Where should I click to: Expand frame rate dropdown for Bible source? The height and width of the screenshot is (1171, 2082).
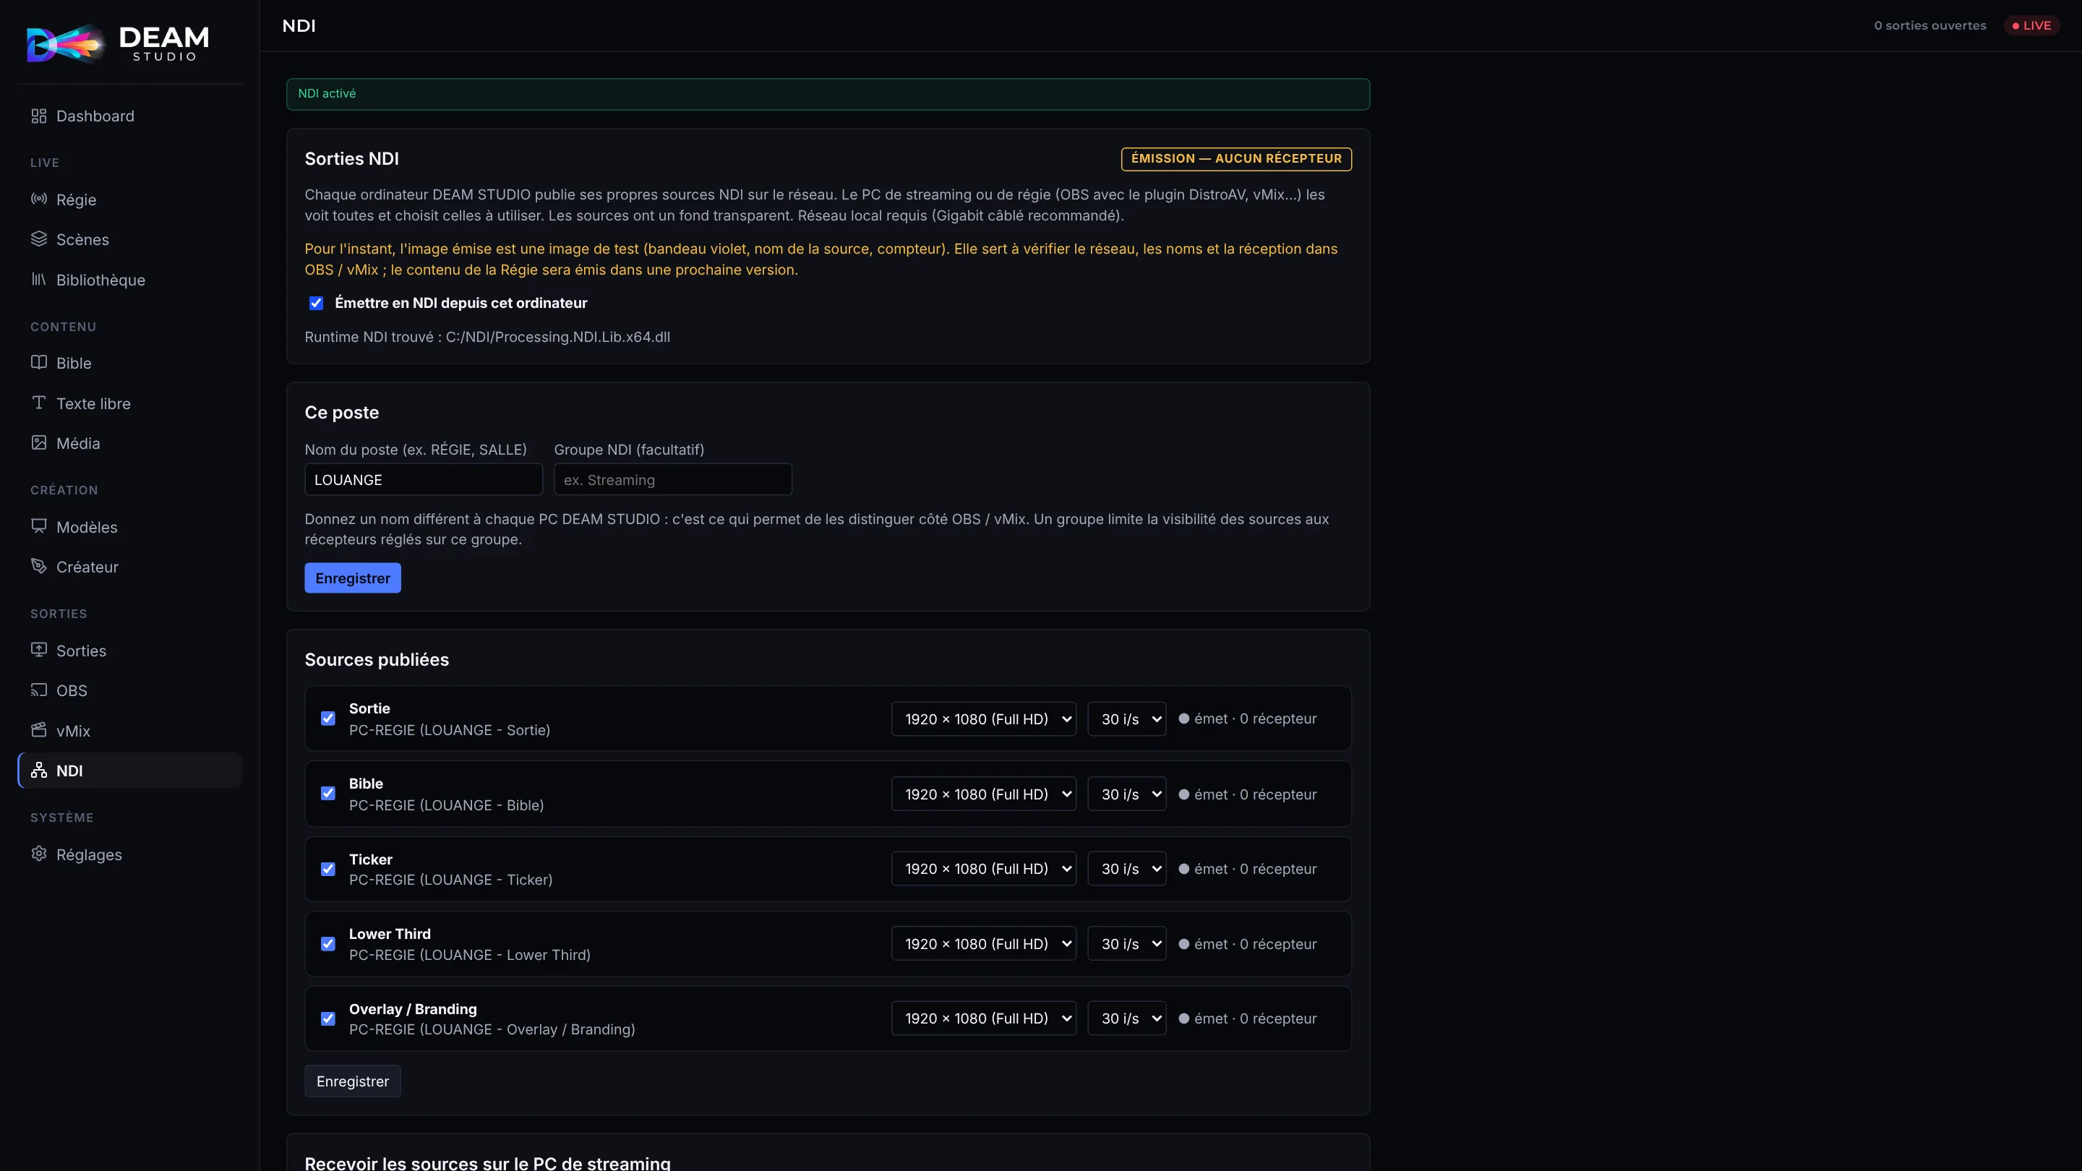tap(1127, 794)
